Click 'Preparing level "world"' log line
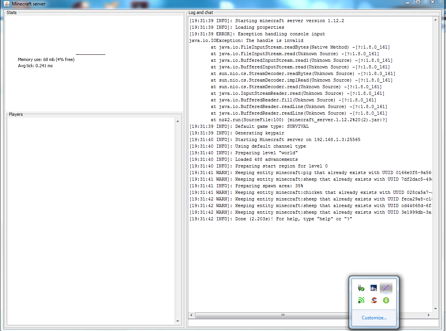Image resolution: width=446 pixels, height=331 pixels. point(243,153)
